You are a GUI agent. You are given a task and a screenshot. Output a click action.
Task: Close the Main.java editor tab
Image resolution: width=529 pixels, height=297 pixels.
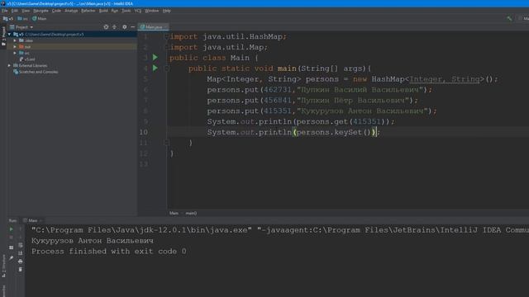tap(166, 27)
